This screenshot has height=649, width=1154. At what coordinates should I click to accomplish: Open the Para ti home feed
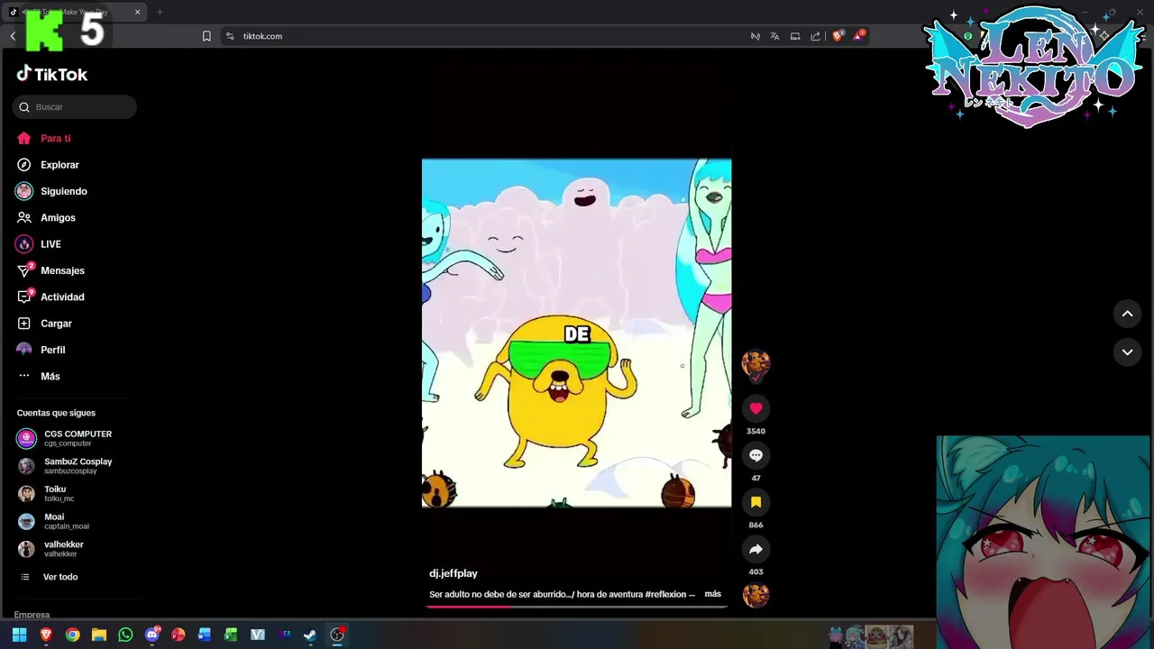point(43,139)
